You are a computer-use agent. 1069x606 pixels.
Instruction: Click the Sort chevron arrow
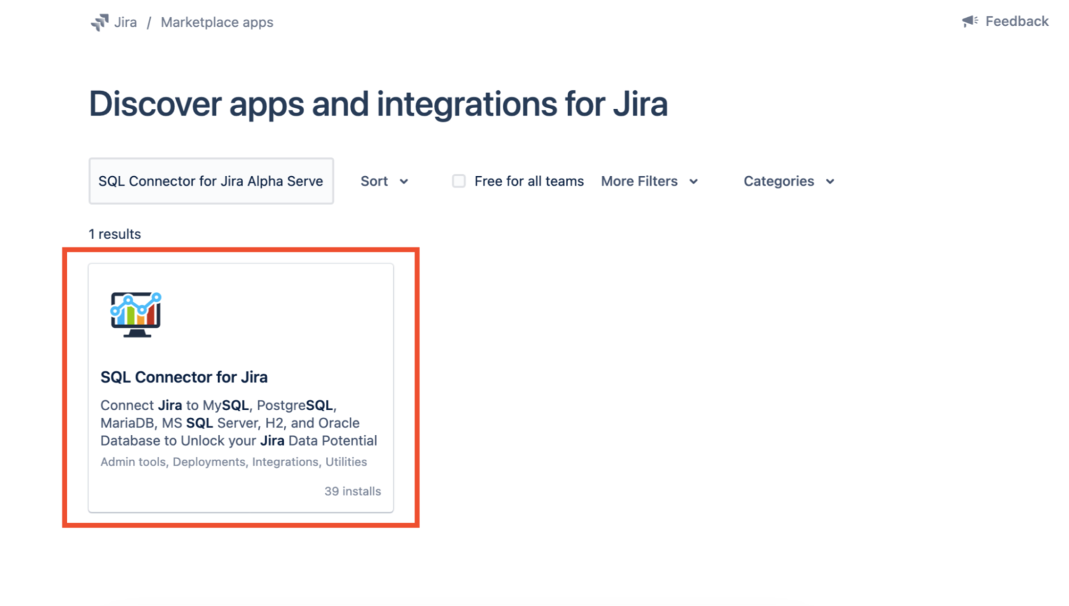(x=405, y=181)
